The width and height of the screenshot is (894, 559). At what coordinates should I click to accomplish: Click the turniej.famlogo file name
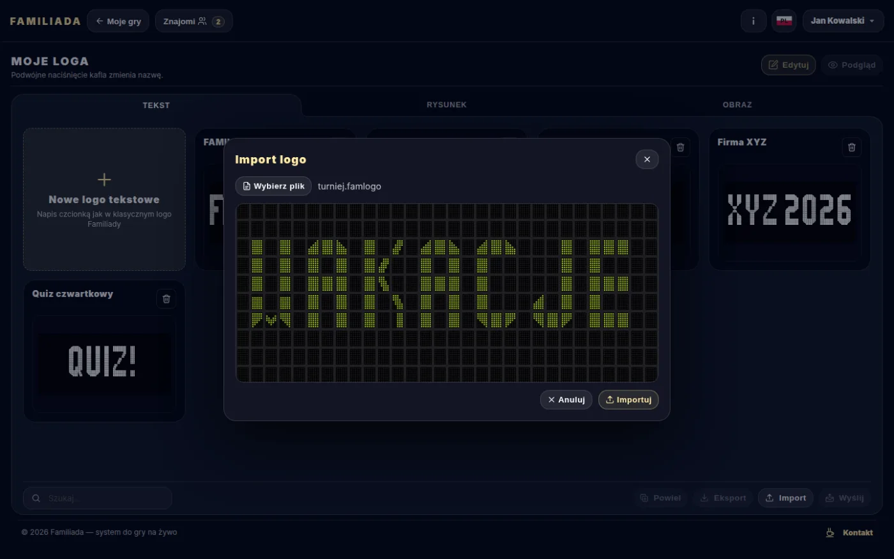[349, 187]
